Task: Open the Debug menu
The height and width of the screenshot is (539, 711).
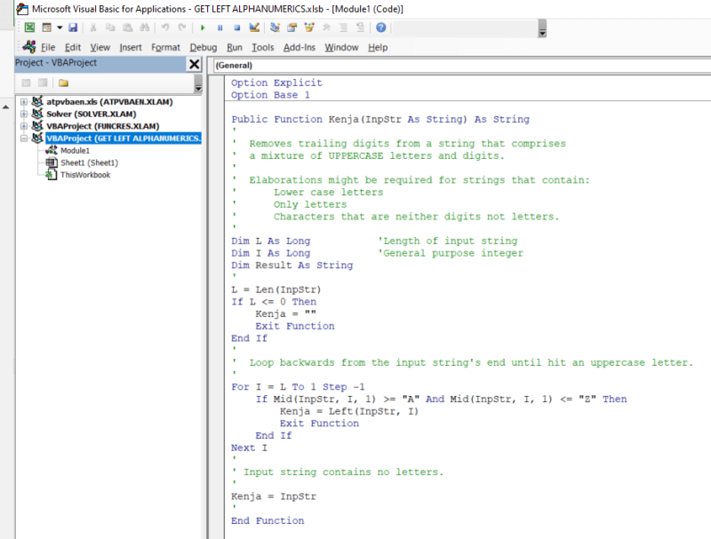Action: 204,47
